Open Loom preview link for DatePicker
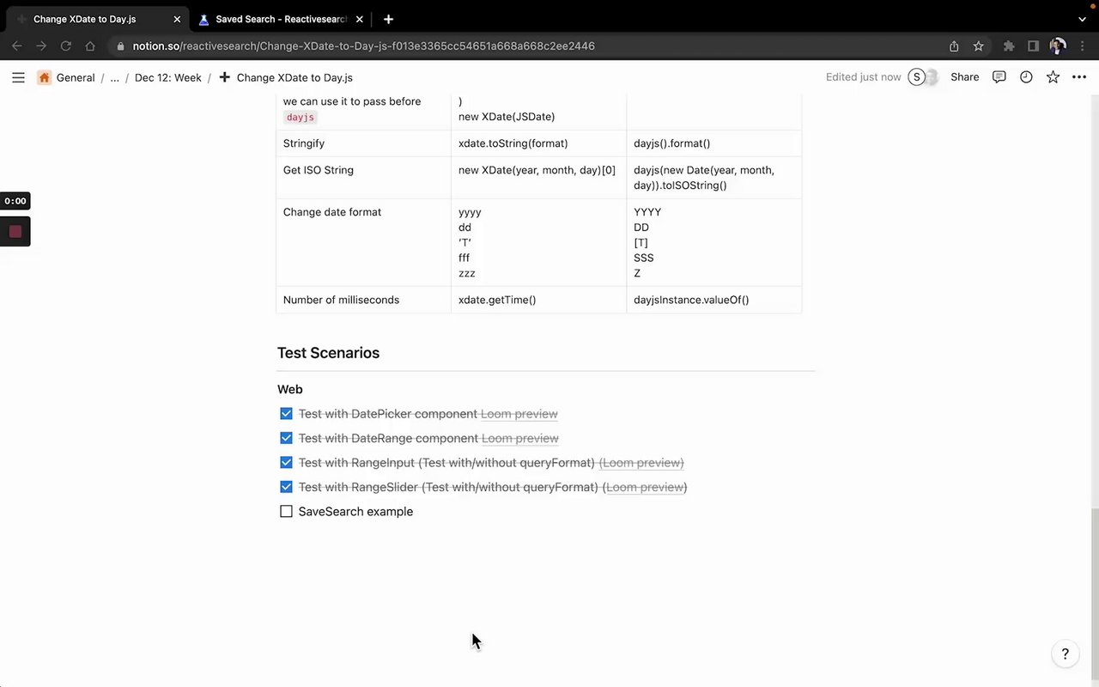The height and width of the screenshot is (687, 1099). pyautogui.click(x=519, y=414)
